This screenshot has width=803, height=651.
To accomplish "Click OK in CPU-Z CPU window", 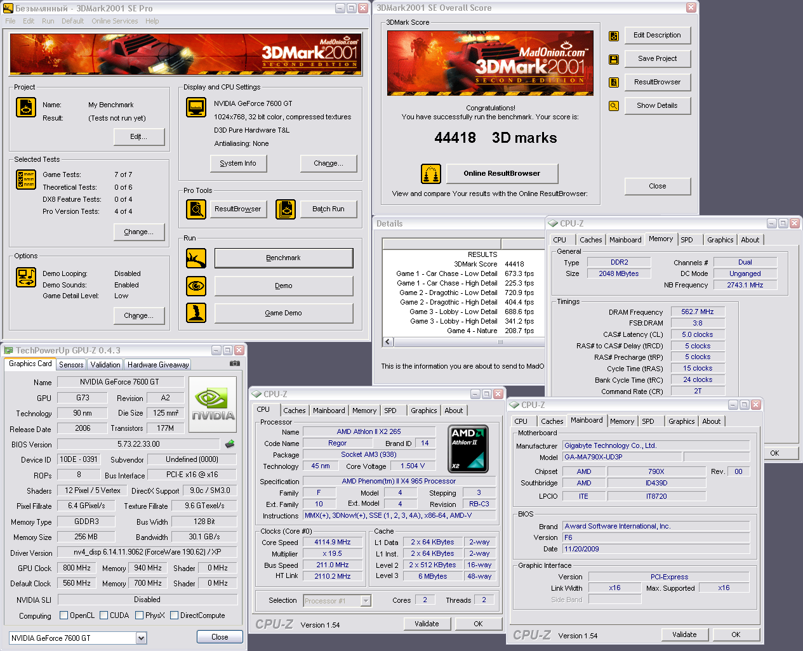I will (478, 624).
